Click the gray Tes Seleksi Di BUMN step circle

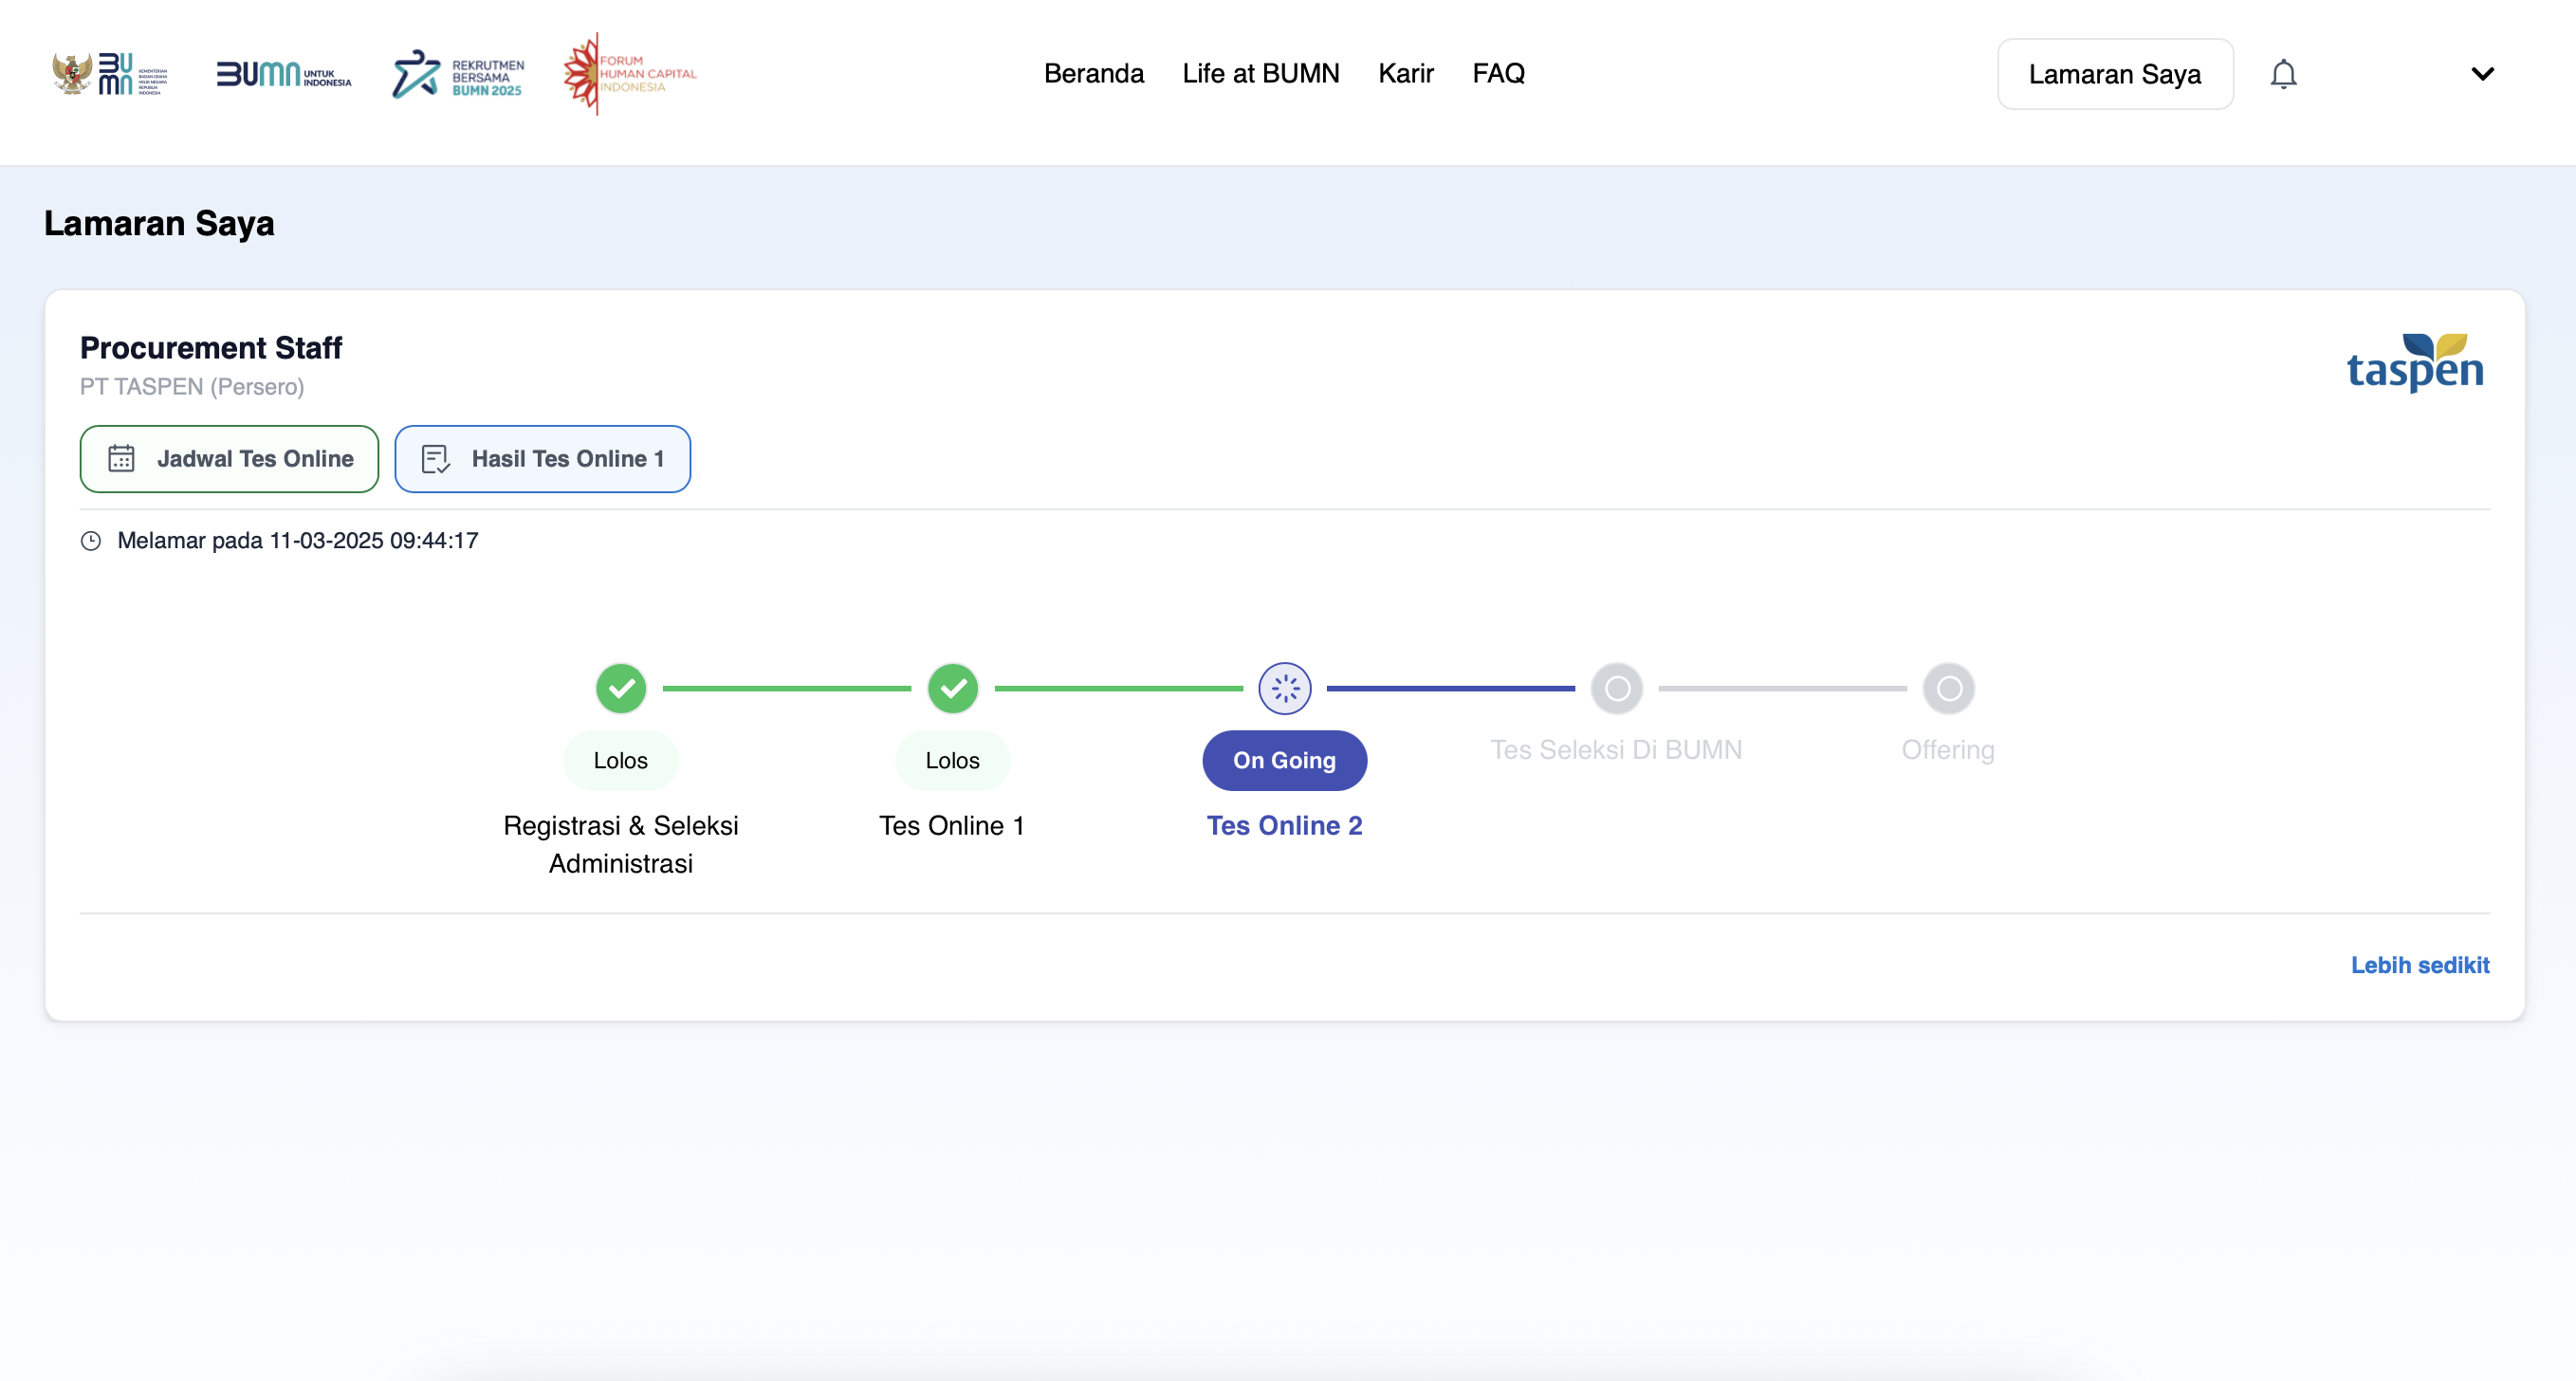(x=1616, y=688)
